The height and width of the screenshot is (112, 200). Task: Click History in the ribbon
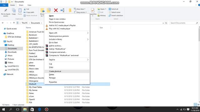(102, 16)
